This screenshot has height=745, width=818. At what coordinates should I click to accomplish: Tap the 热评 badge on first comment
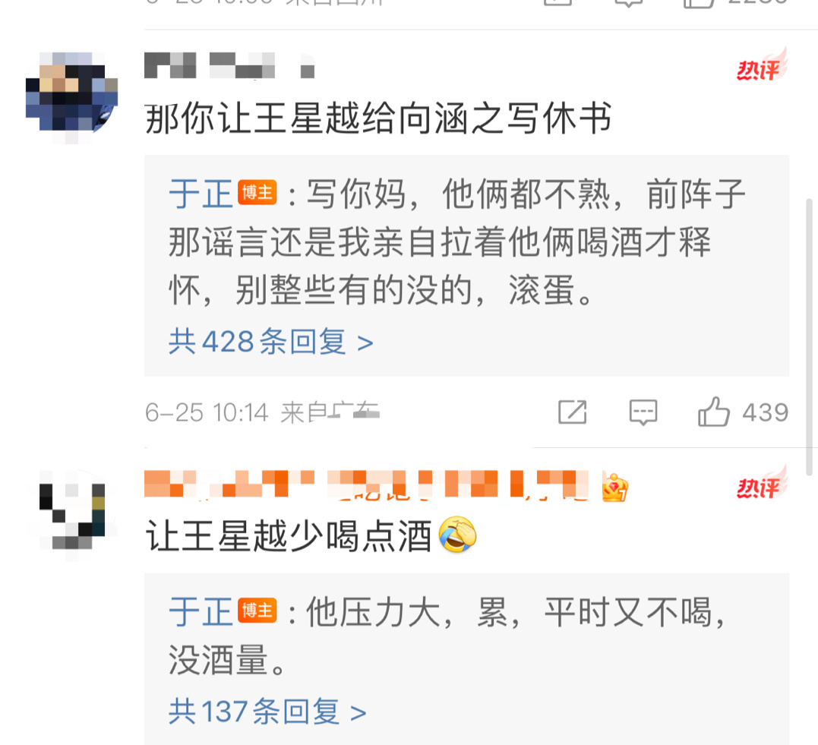click(x=761, y=65)
